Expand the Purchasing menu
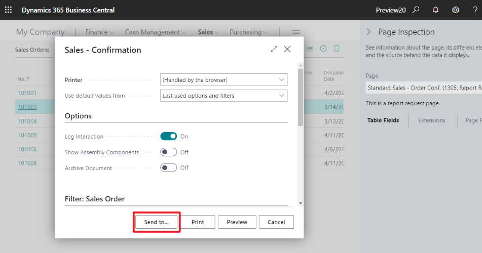Image resolution: width=482 pixels, height=253 pixels. tap(248, 32)
